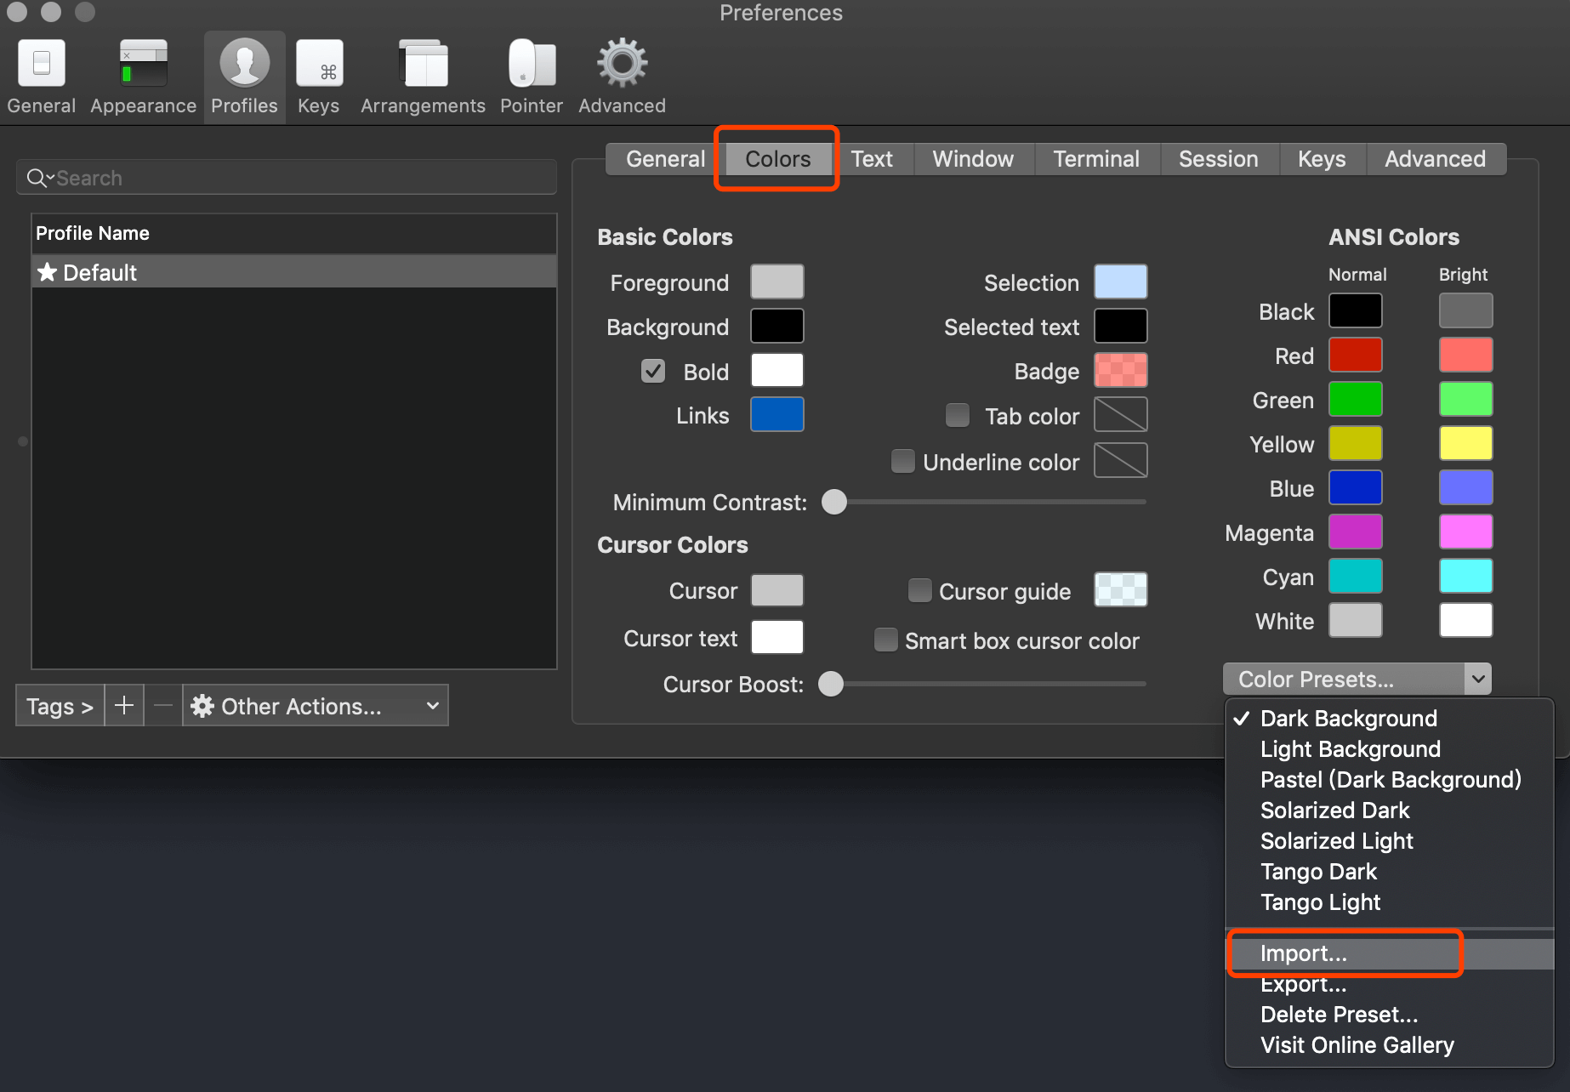Enable the Cursor guide checkbox
The image size is (1570, 1092).
click(x=919, y=590)
